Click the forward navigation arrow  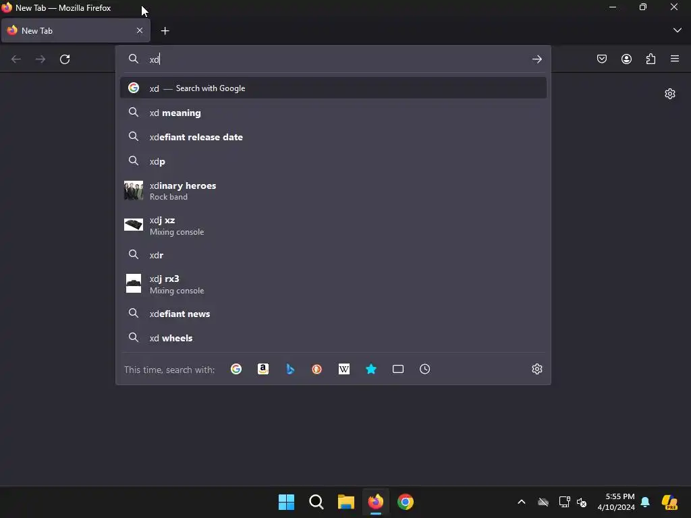tap(40, 59)
